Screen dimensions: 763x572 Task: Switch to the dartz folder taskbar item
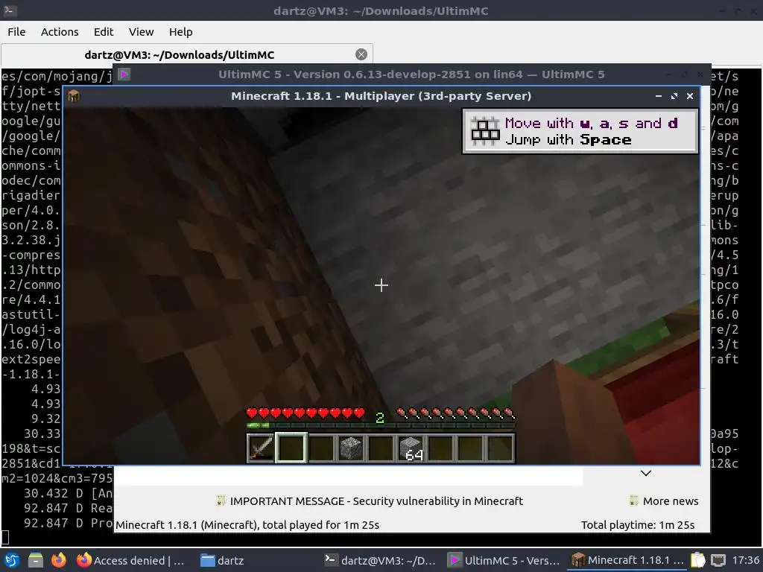[x=222, y=560]
